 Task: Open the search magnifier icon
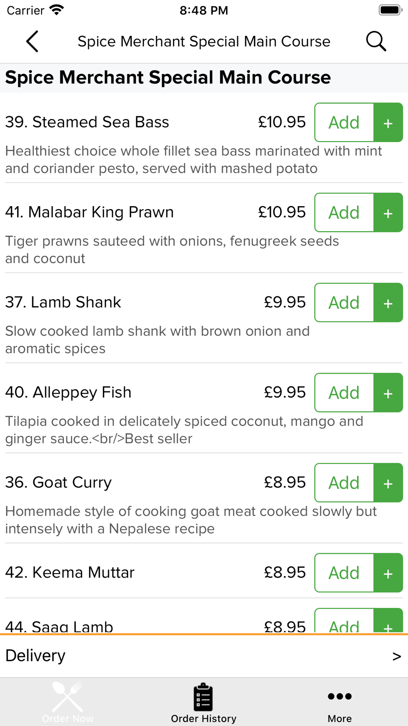pos(376,41)
